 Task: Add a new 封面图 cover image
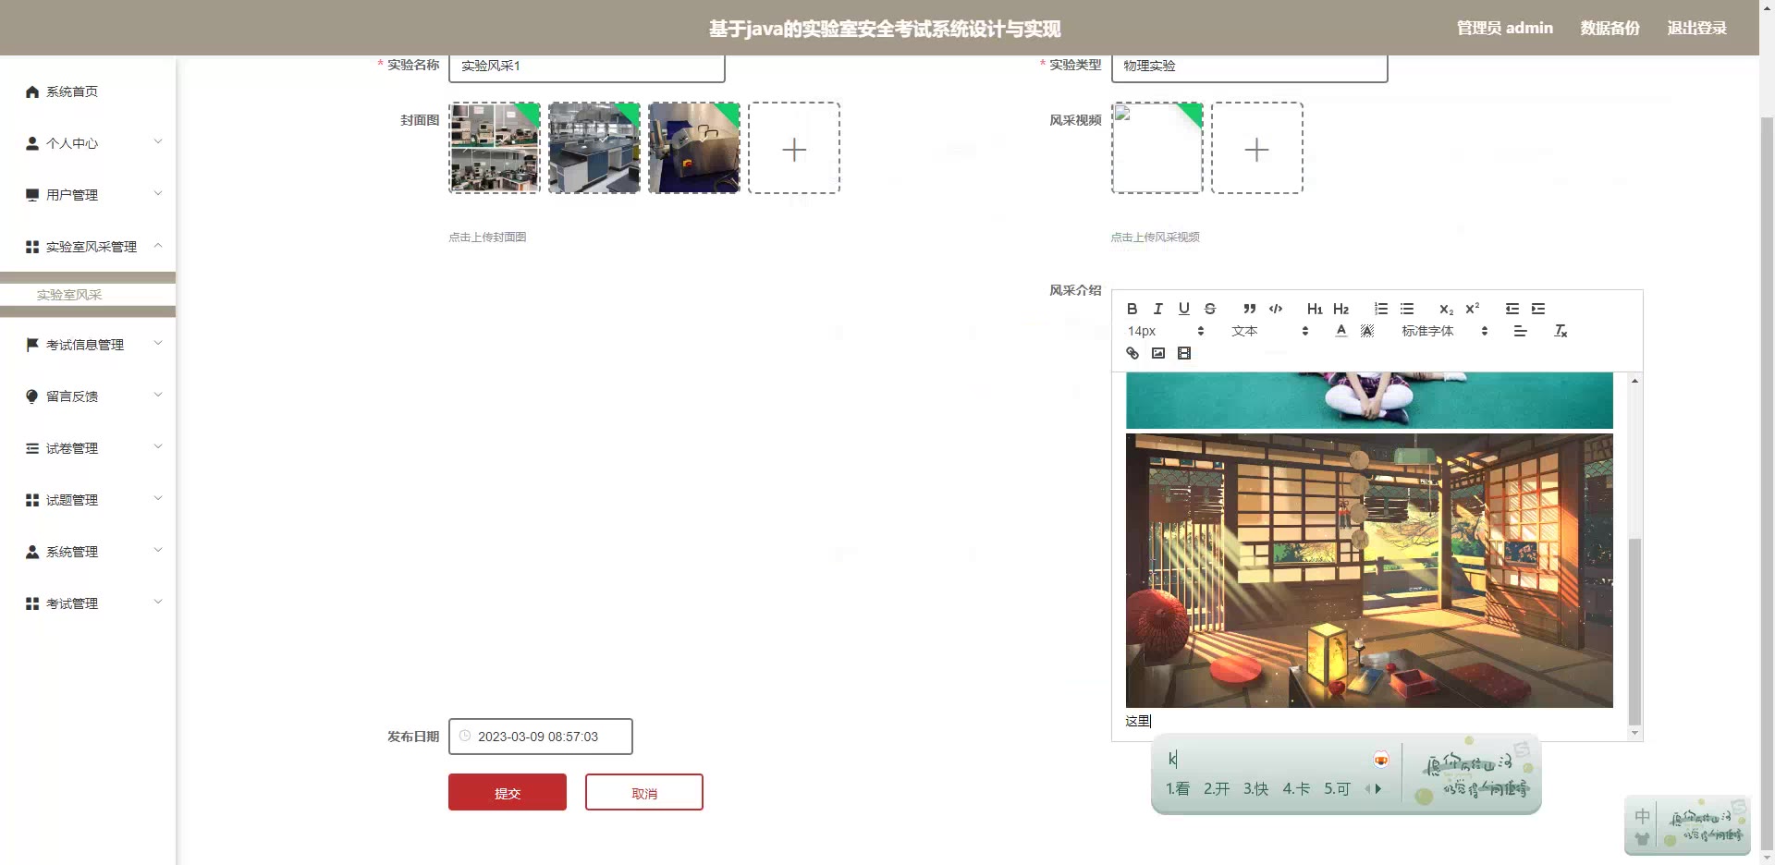(794, 148)
